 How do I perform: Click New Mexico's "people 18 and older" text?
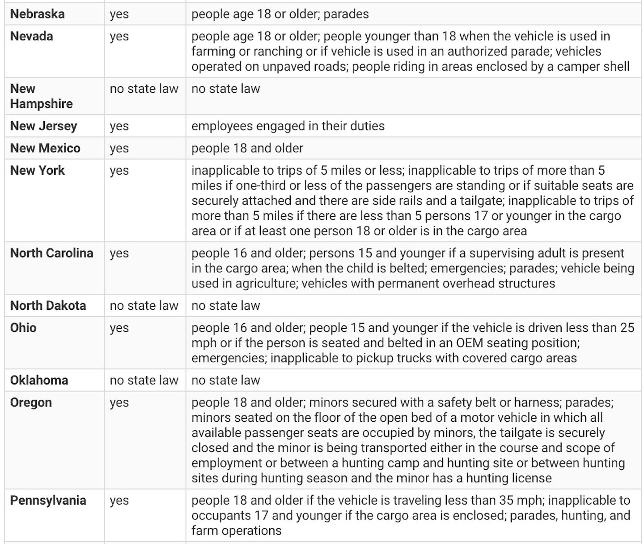click(247, 148)
